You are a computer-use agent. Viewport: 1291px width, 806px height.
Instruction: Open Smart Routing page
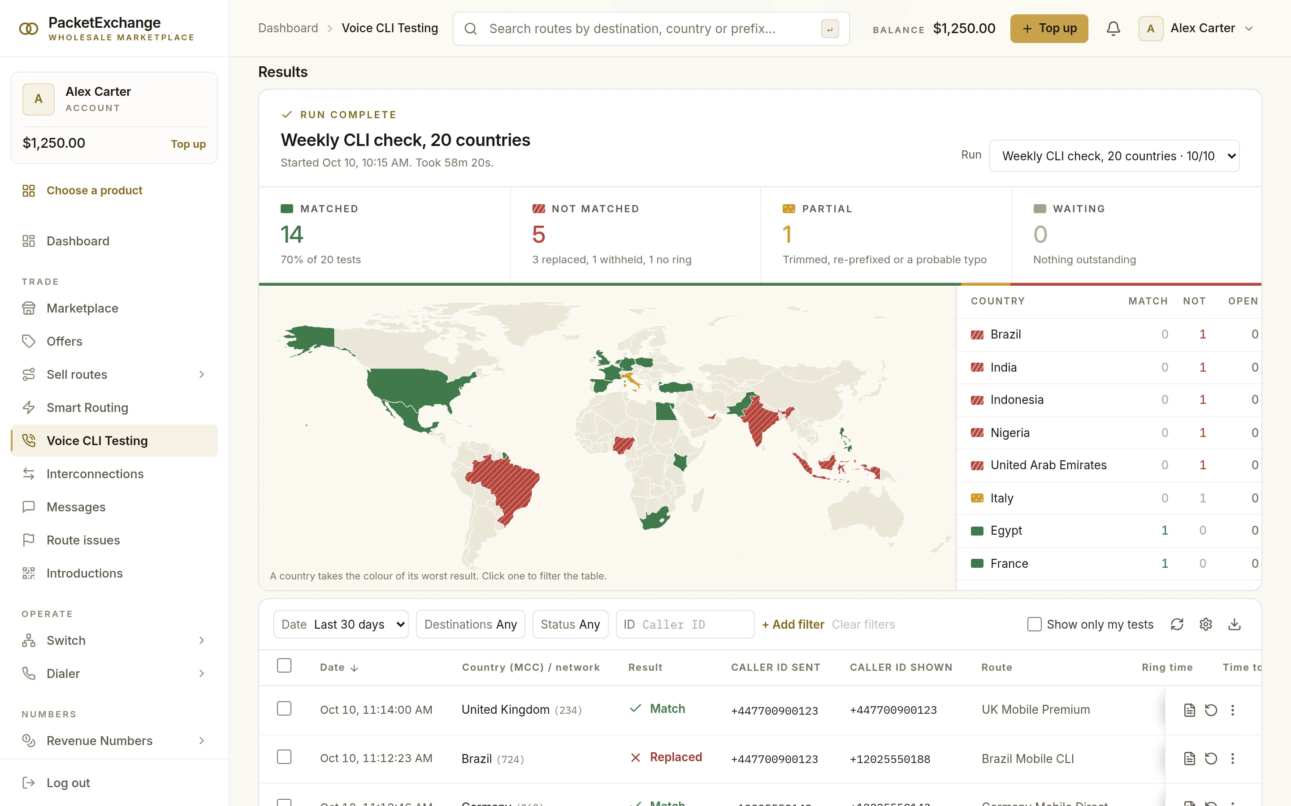point(114,407)
